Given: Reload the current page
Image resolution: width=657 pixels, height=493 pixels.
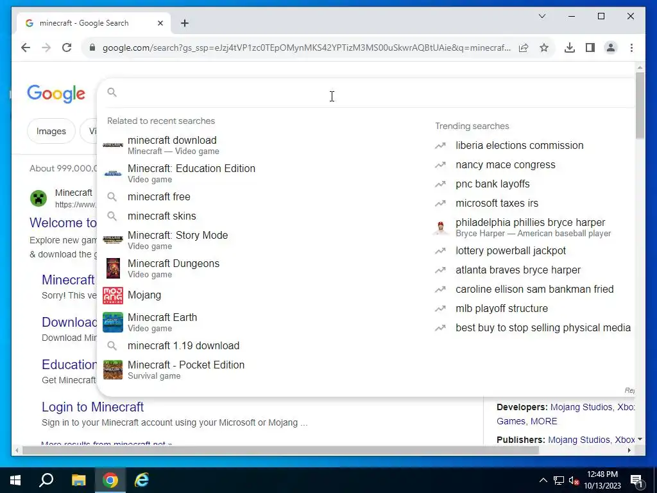Looking at the screenshot, I should 67,48.
